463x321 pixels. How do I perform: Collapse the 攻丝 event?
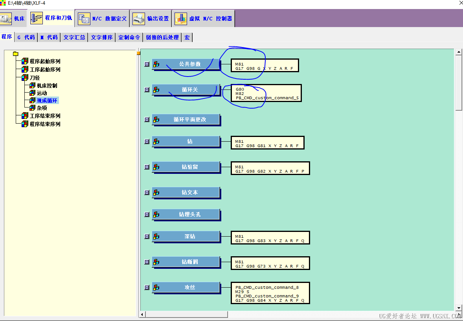pos(147,287)
